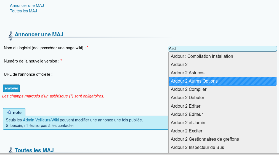Click the 'Annoncer une MAJ' section heading
The image size is (279, 155).
(39, 34)
